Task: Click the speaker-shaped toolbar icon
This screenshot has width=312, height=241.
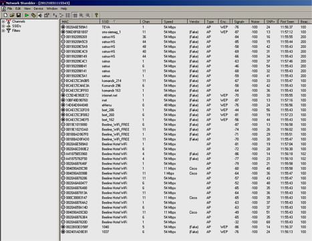Action: click(x=40, y=15)
